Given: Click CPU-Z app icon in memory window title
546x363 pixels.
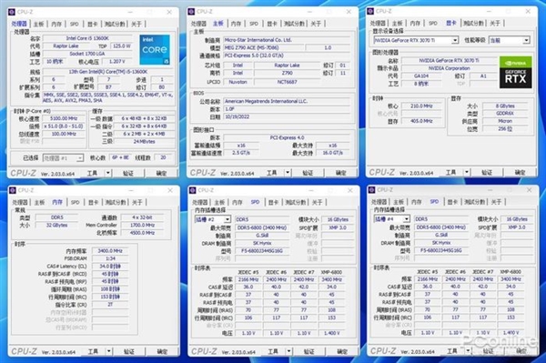Looking at the screenshot, I should tap(13, 190).
